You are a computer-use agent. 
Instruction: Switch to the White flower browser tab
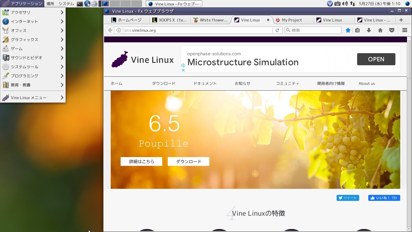tap(211, 20)
